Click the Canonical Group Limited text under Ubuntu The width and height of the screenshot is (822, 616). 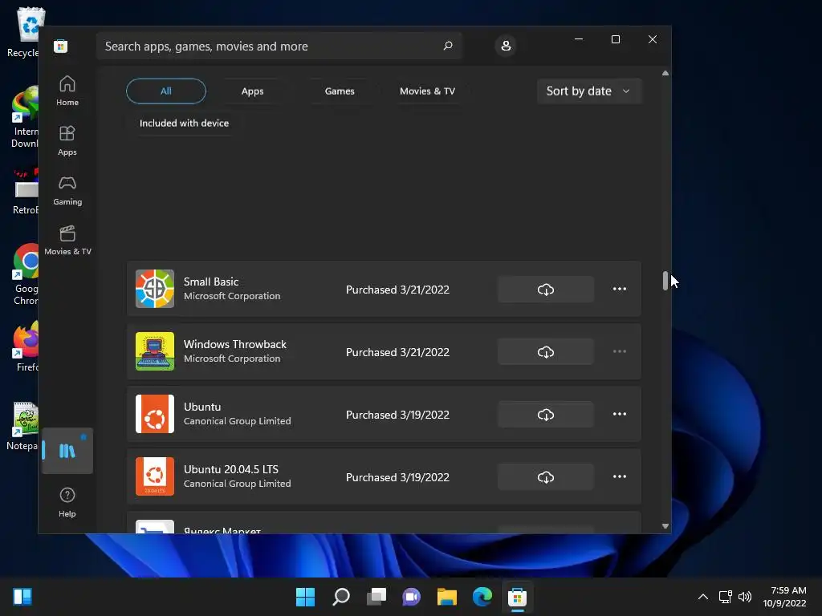237,421
